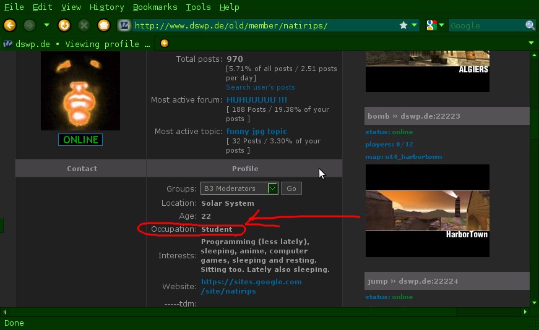Click the 'Search user's posts' link
Screen dimensions: 539x330
pyautogui.click(x=261, y=87)
